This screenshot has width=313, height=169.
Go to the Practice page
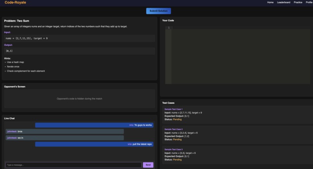pyautogui.click(x=298, y=2)
